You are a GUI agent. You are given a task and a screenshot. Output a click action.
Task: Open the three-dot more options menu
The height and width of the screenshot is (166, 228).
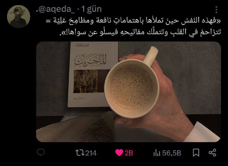click(216, 10)
